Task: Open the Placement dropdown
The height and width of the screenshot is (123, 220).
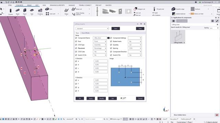Action: pos(100,48)
